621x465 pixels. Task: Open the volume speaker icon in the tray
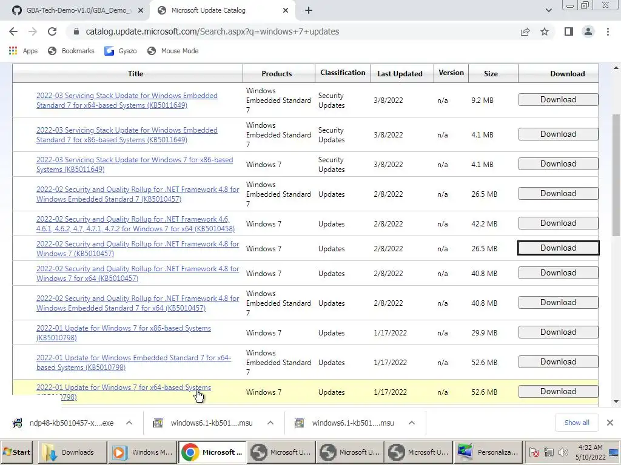(x=563, y=452)
